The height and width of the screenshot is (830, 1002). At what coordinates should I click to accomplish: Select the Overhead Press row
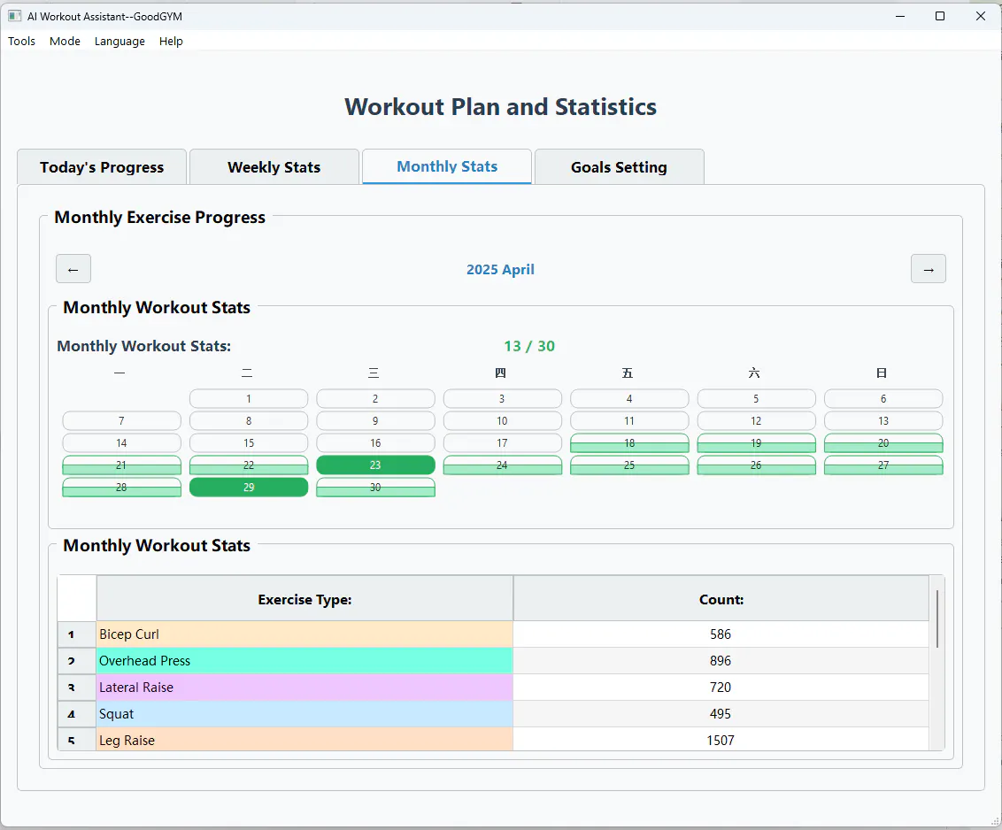493,661
